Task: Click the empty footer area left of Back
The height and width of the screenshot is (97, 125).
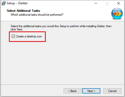Action: tap(32, 91)
